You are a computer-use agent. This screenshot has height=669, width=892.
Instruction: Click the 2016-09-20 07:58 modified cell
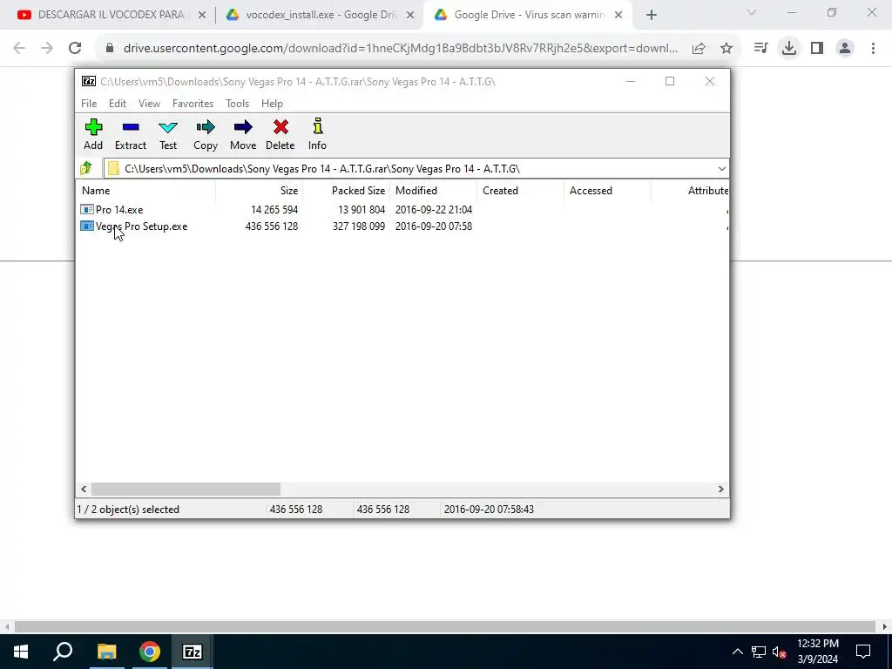[x=434, y=226]
